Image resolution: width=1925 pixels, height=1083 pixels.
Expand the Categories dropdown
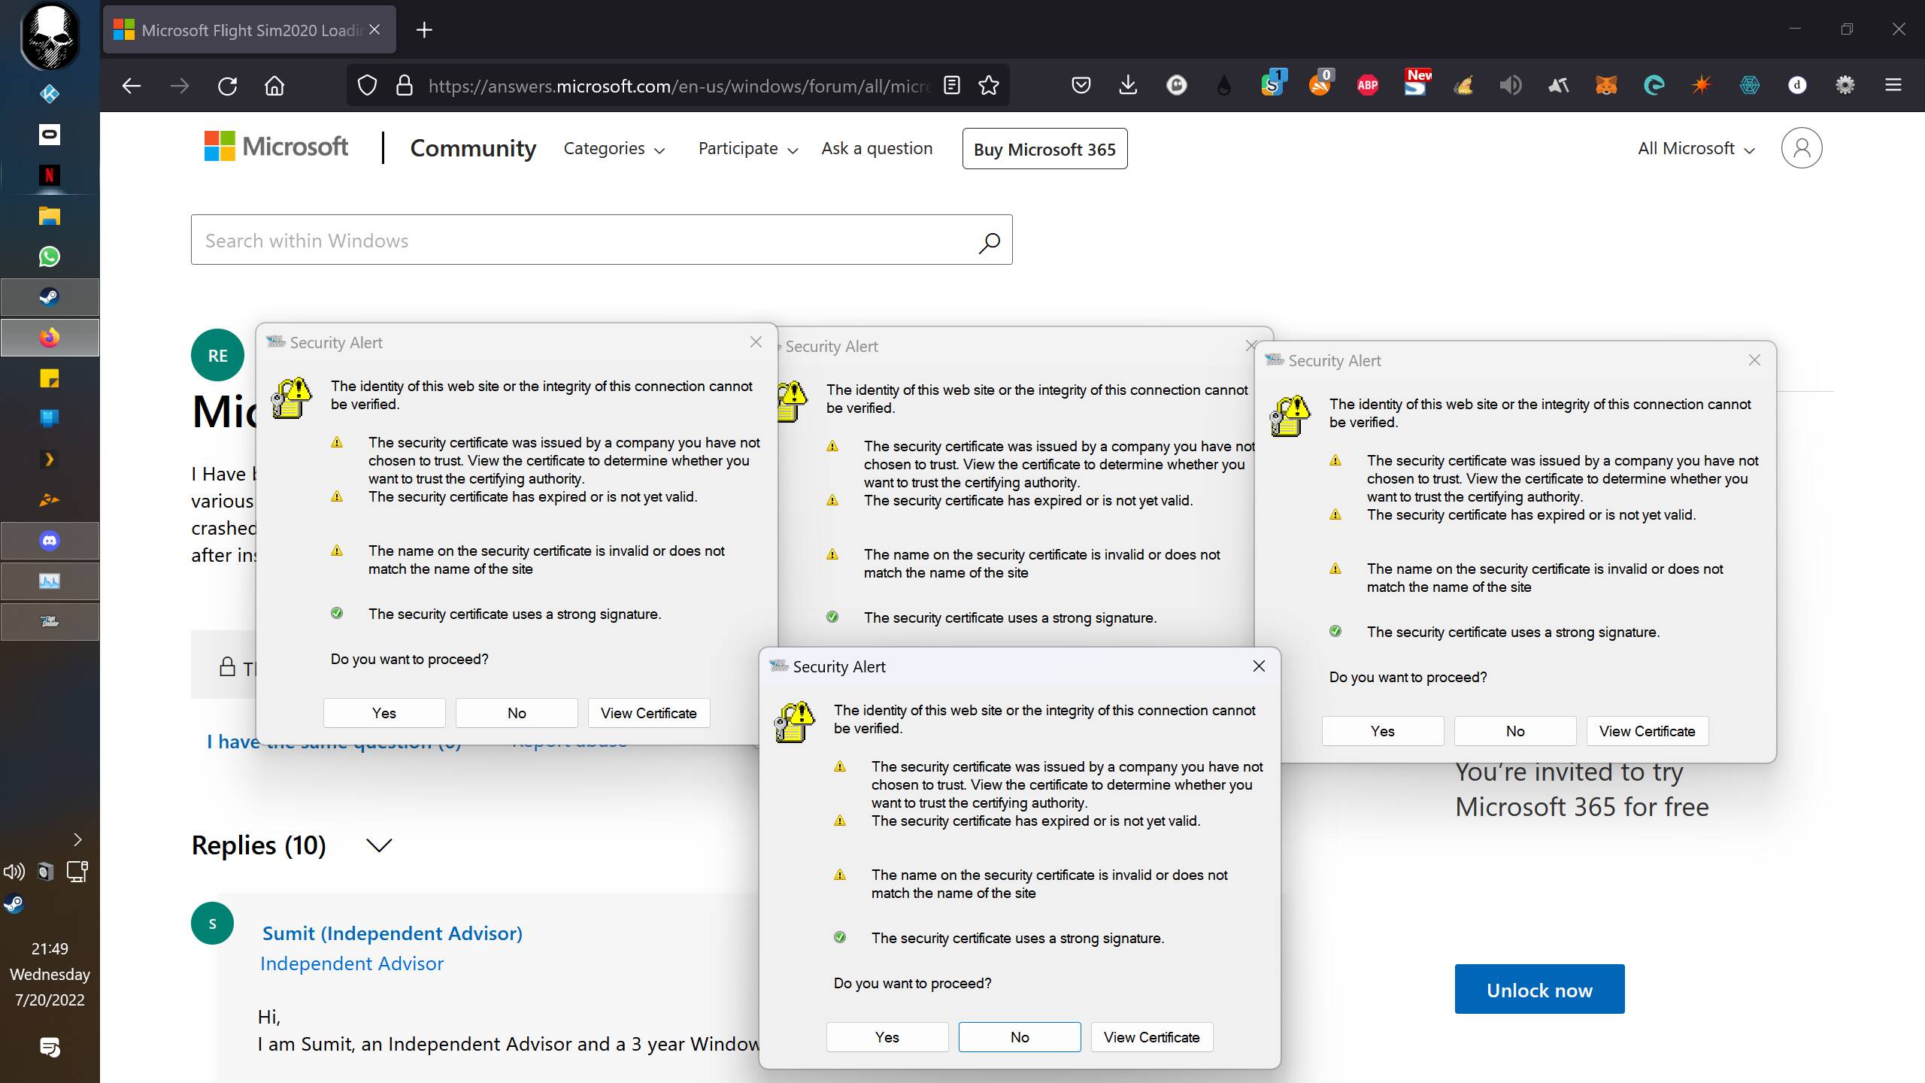click(x=614, y=149)
